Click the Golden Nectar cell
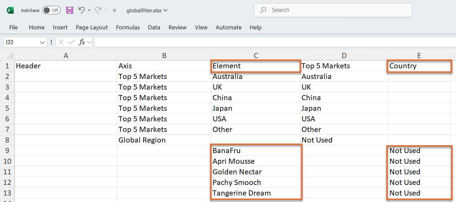The image size is (456, 202). [256, 172]
